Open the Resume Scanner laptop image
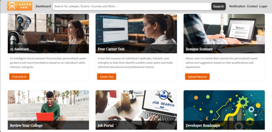Viewport: 272px width, 132px height. click(224, 34)
